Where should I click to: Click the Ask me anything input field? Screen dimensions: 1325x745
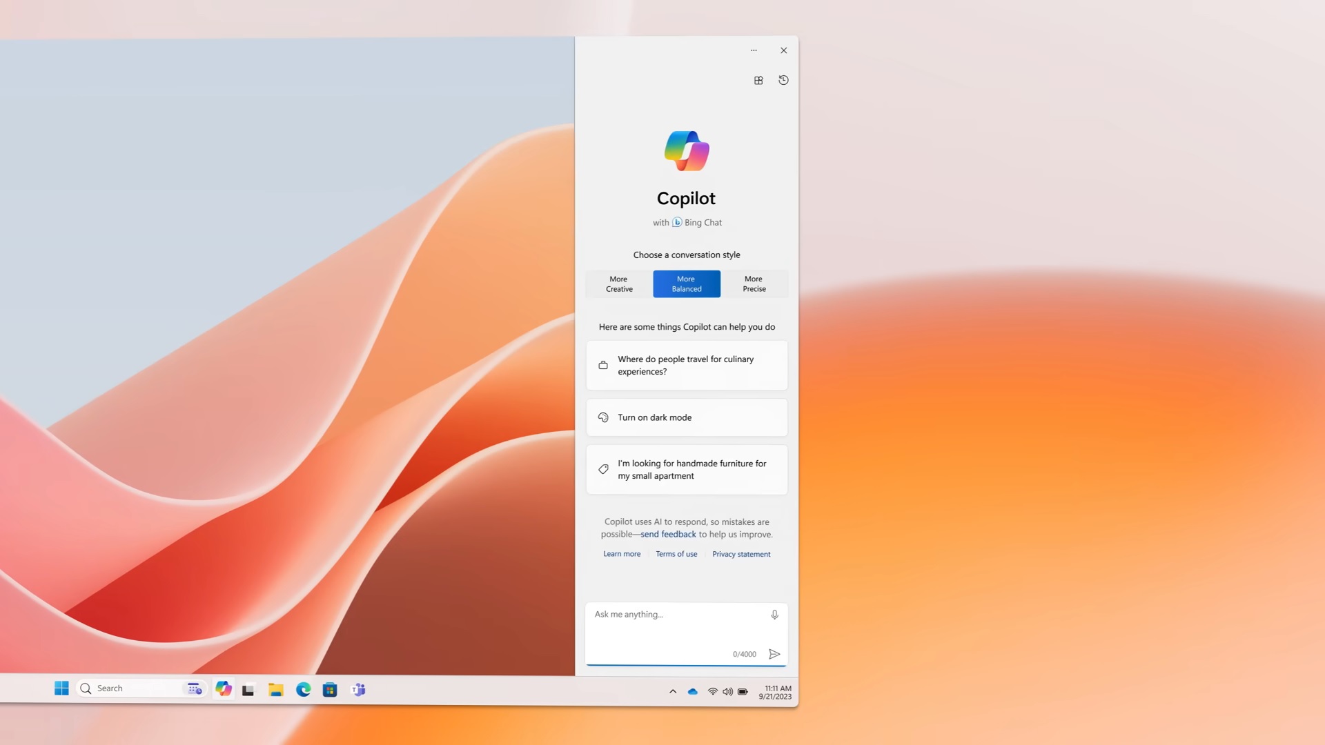pyautogui.click(x=669, y=614)
